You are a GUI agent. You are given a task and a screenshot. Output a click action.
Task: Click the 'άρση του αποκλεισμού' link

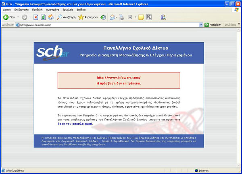[75, 124]
